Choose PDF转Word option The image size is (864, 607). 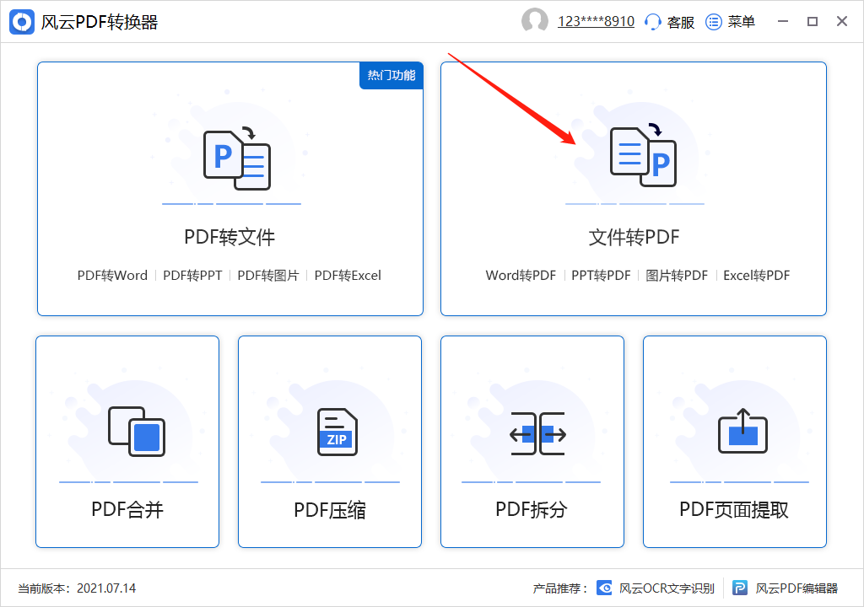(112, 276)
